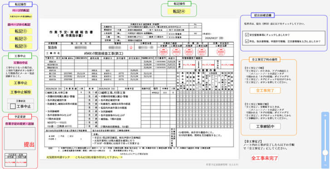Click the orange 全工事完了 button

pyautogui.click(x=265, y=90)
